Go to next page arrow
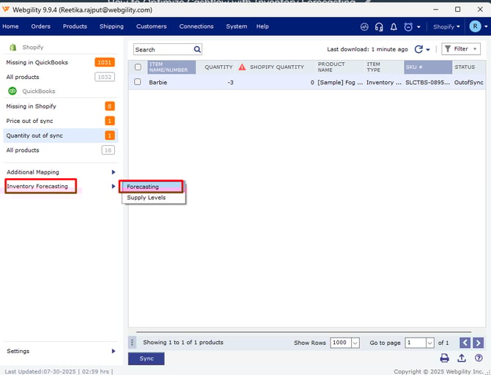The height and width of the screenshot is (375, 491). [x=478, y=343]
